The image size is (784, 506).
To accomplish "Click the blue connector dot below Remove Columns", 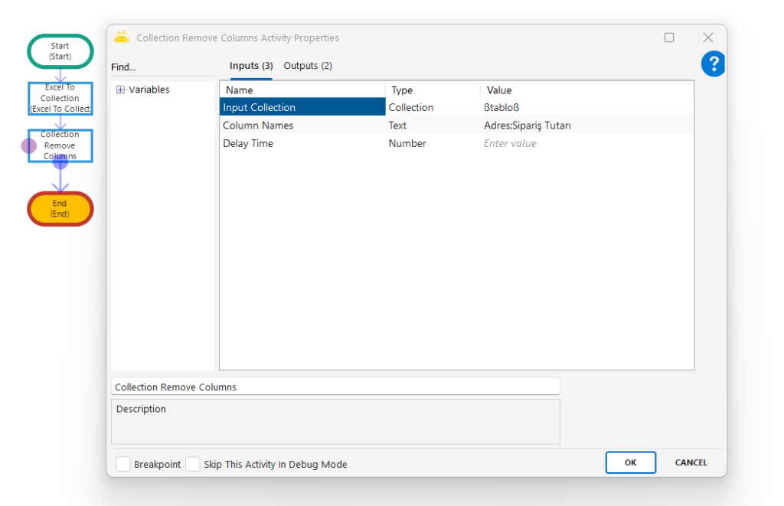I will click(x=60, y=162).
